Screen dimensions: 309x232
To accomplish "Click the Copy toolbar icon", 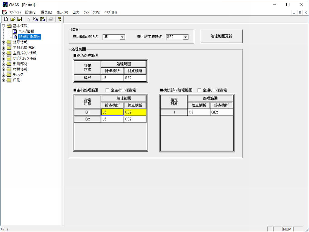I will [35, 19].
